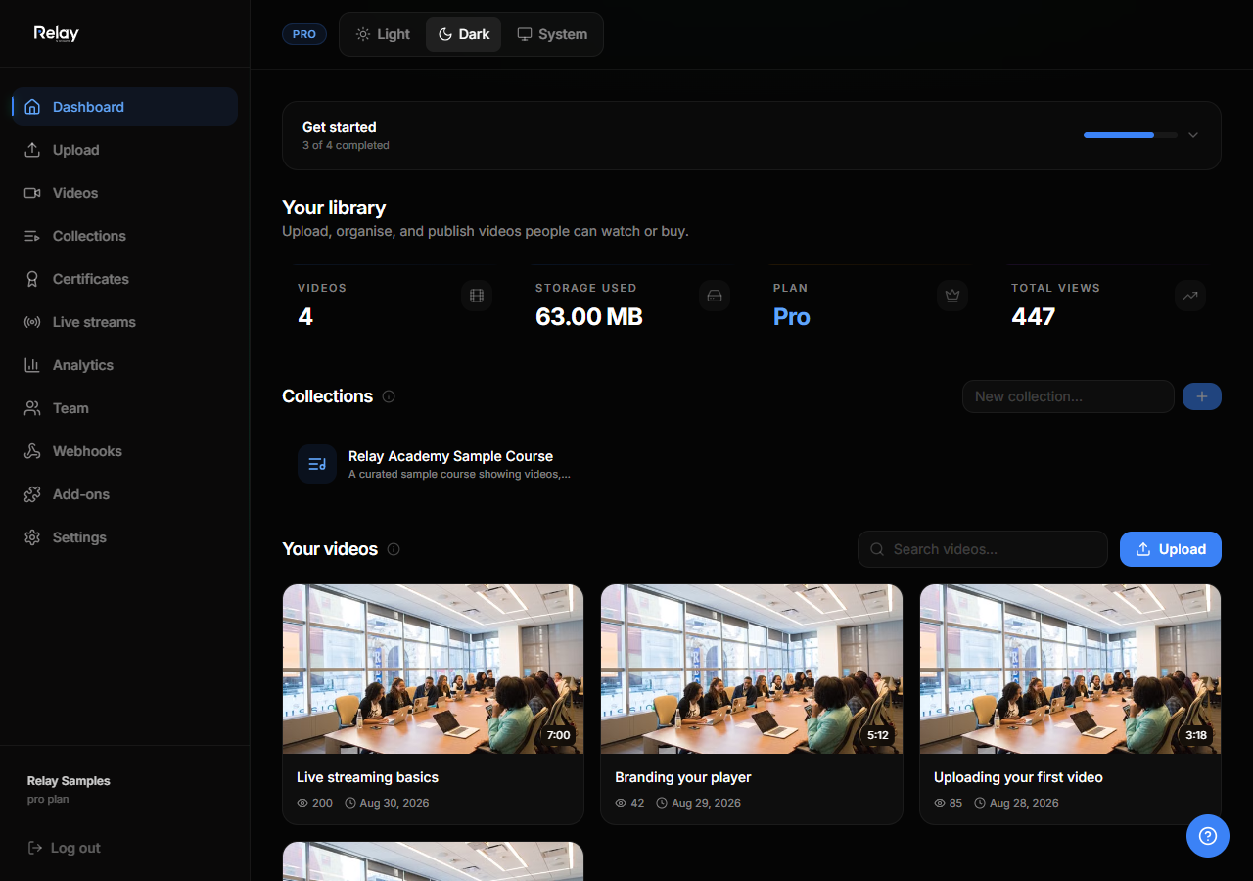1253x881 pixels.
Task: Click the Uploading your first video title
Action: 1018,777
